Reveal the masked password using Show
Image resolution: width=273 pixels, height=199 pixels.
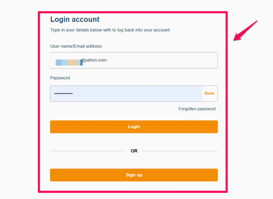tap(209, 94)
